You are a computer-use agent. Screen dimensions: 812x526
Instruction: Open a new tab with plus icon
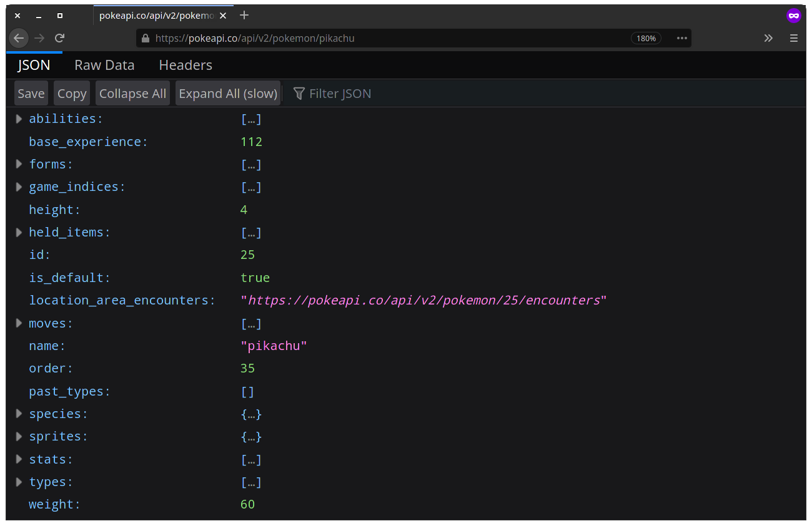(x=244, y=16)
